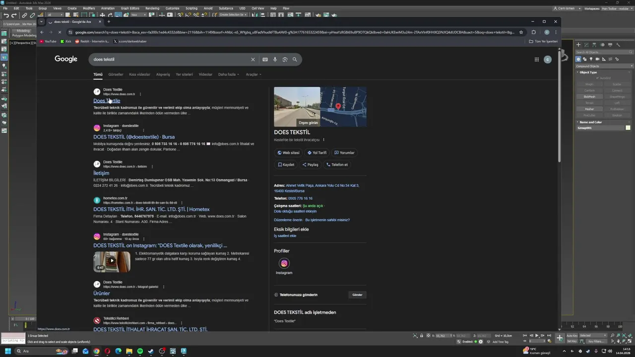Select the Systems category icon in Create panel
Screen dimensions: 635x357
tap(616, 59)
